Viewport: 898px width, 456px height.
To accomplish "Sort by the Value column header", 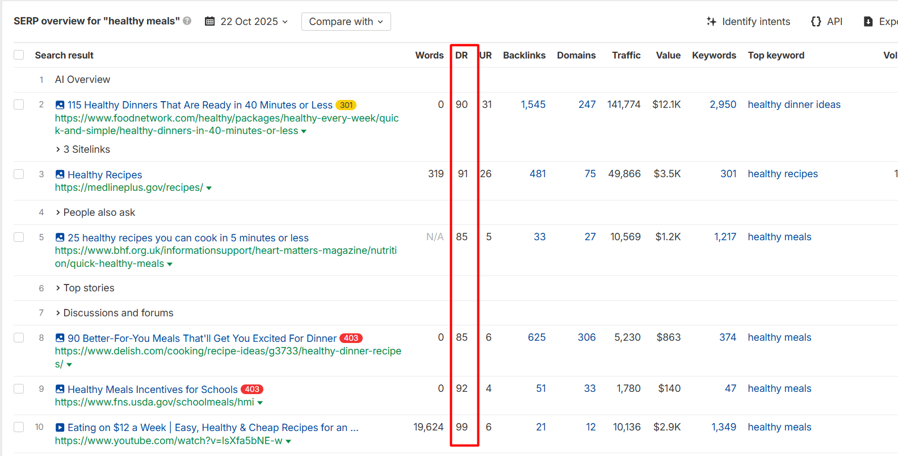I will (668, 55).
